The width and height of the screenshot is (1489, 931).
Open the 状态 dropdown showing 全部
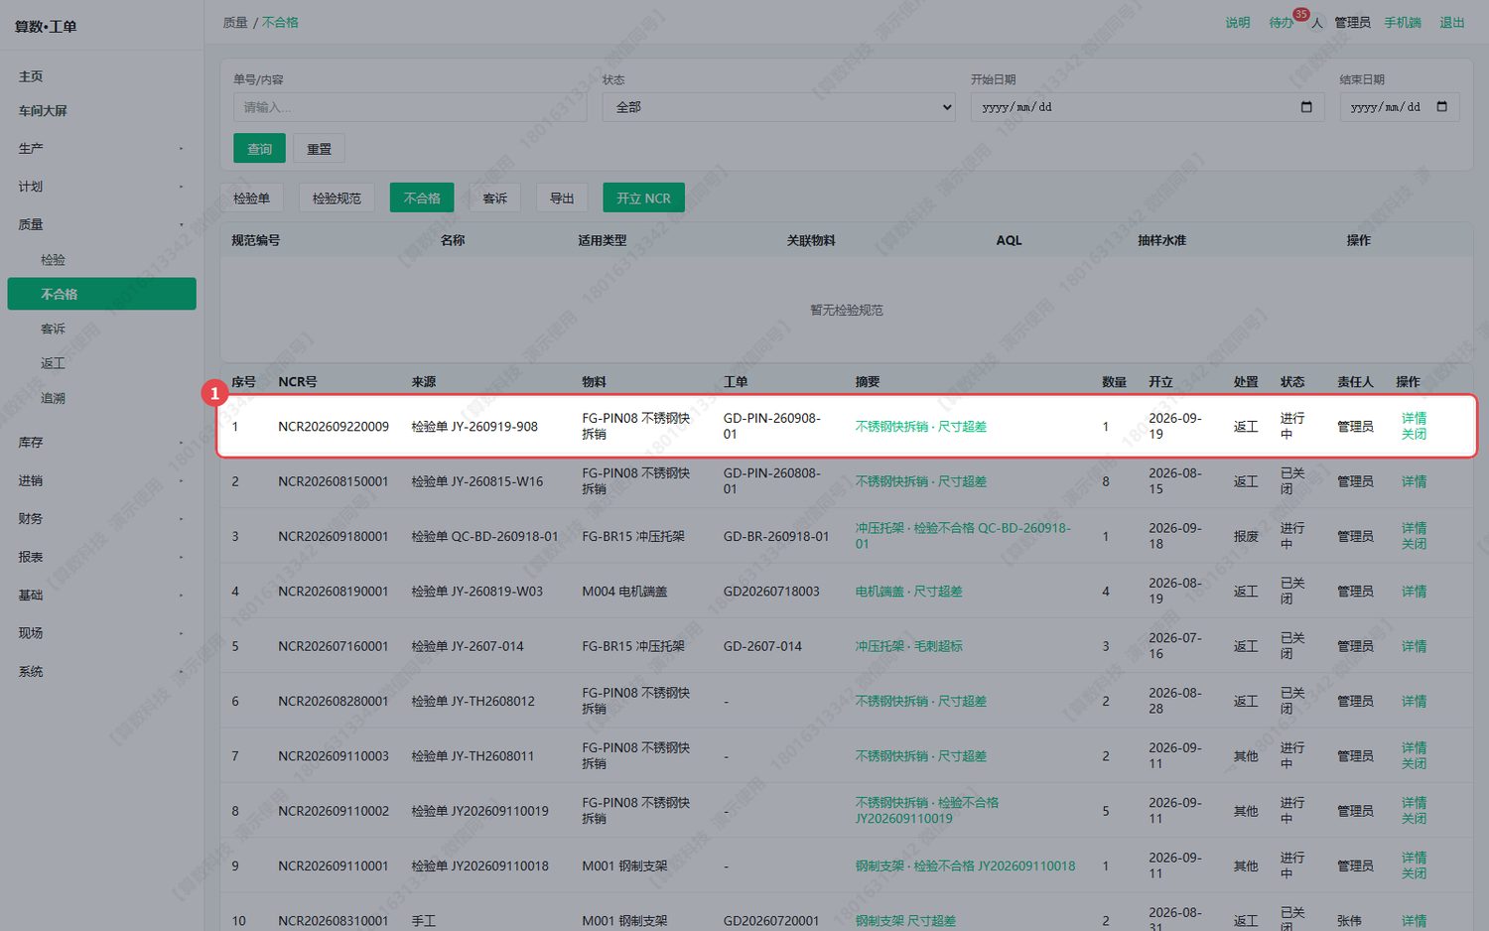779,107
